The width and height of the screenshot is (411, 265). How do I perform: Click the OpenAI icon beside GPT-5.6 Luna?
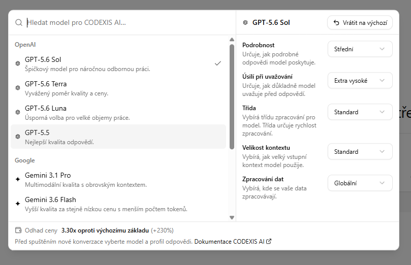click(18, 112)
